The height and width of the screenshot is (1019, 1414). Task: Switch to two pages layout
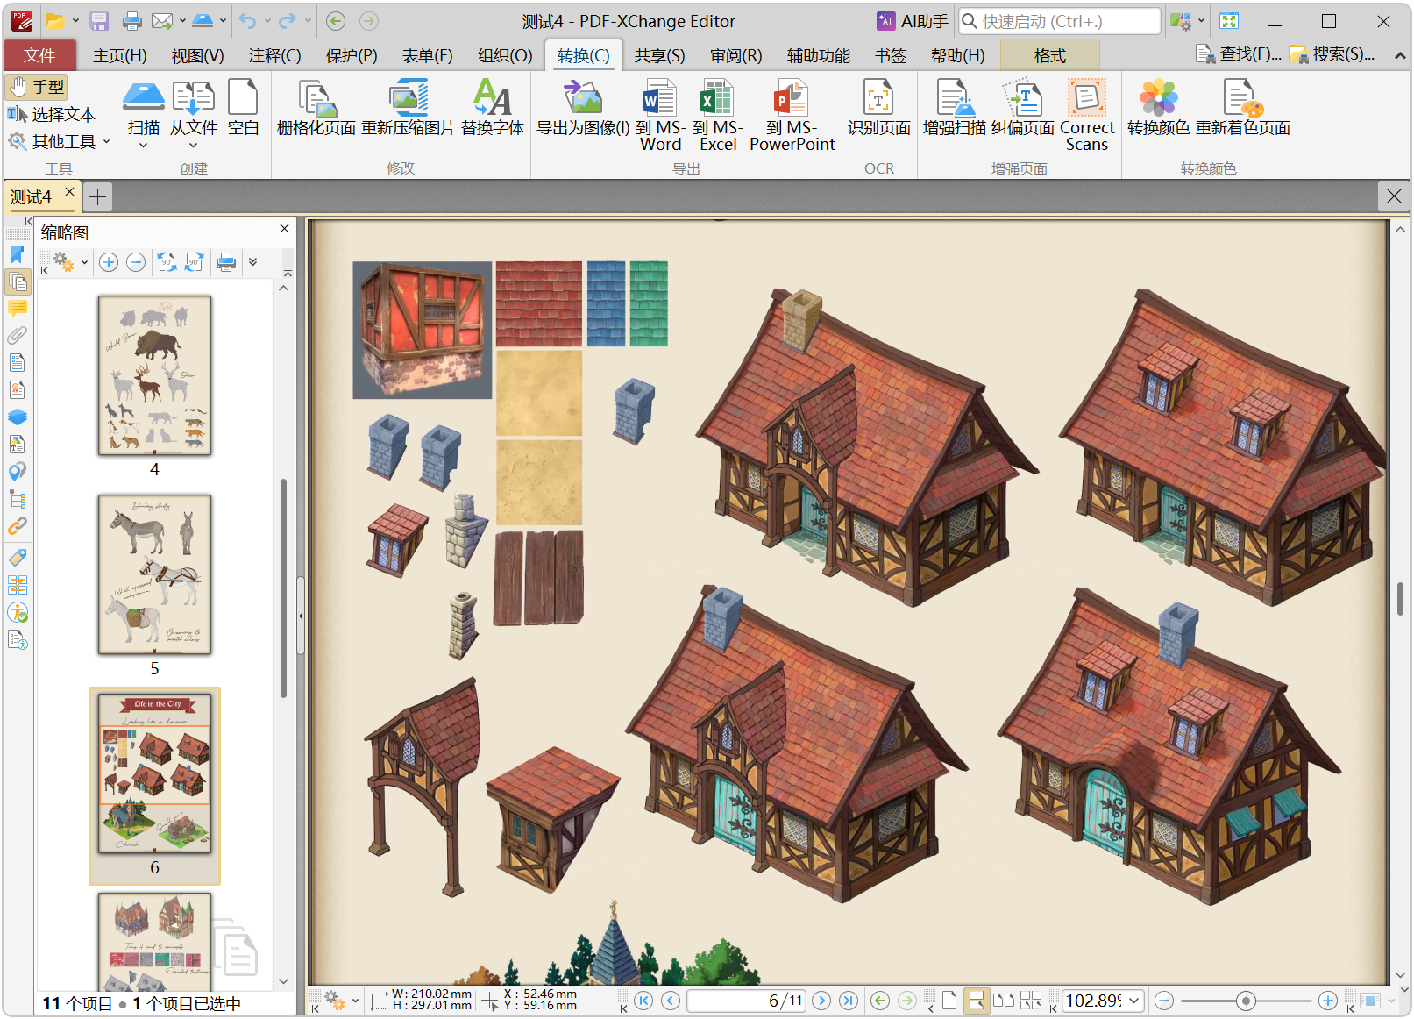tap(1004, 1001)
